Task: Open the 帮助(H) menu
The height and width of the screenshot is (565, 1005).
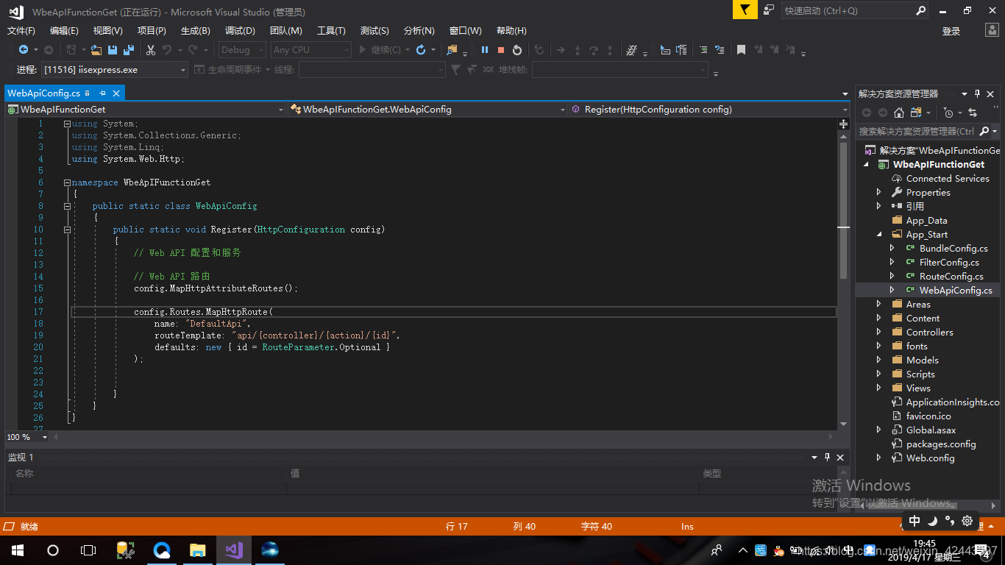Action: coord(511,31)
